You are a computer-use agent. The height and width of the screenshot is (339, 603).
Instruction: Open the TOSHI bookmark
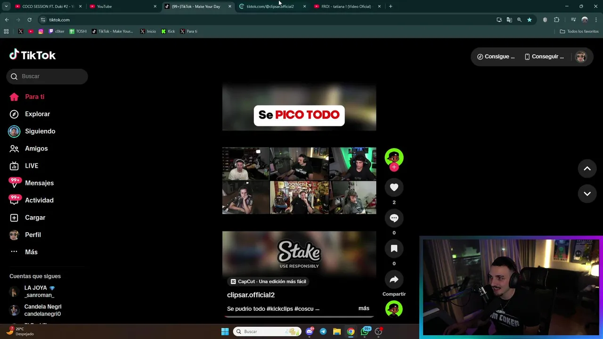click(78, 32)
